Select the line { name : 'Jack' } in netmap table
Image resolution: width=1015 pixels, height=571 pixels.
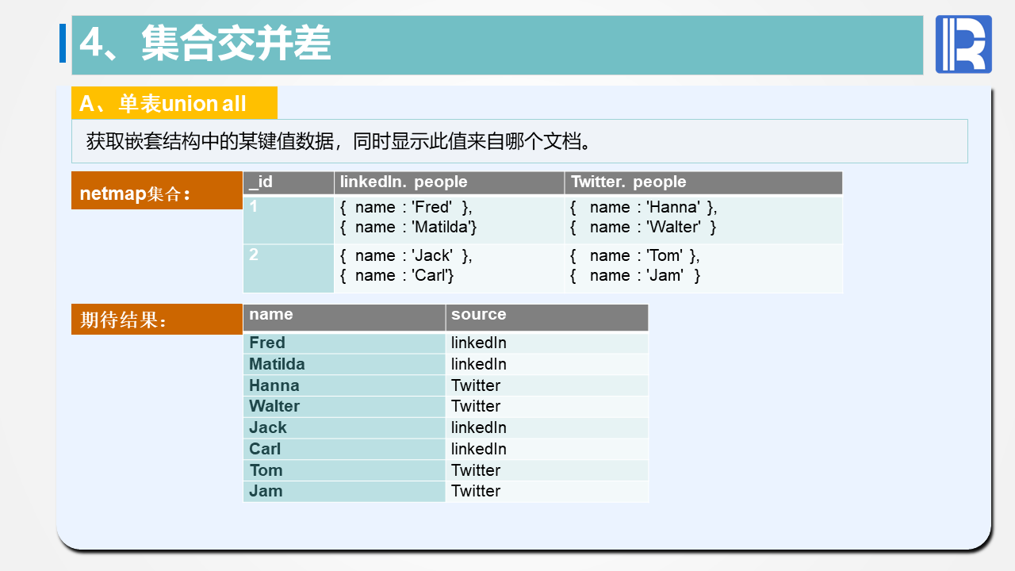coord(406,255)
